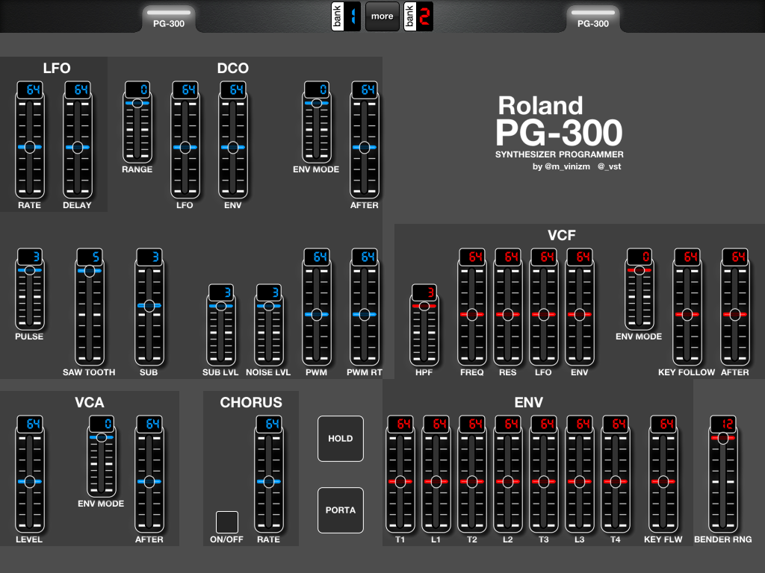Image resolution: width=765 pixels, height=573 pixels.
Task: Click the ENV L1 slider knob
Action: click(x=436, y=481)
